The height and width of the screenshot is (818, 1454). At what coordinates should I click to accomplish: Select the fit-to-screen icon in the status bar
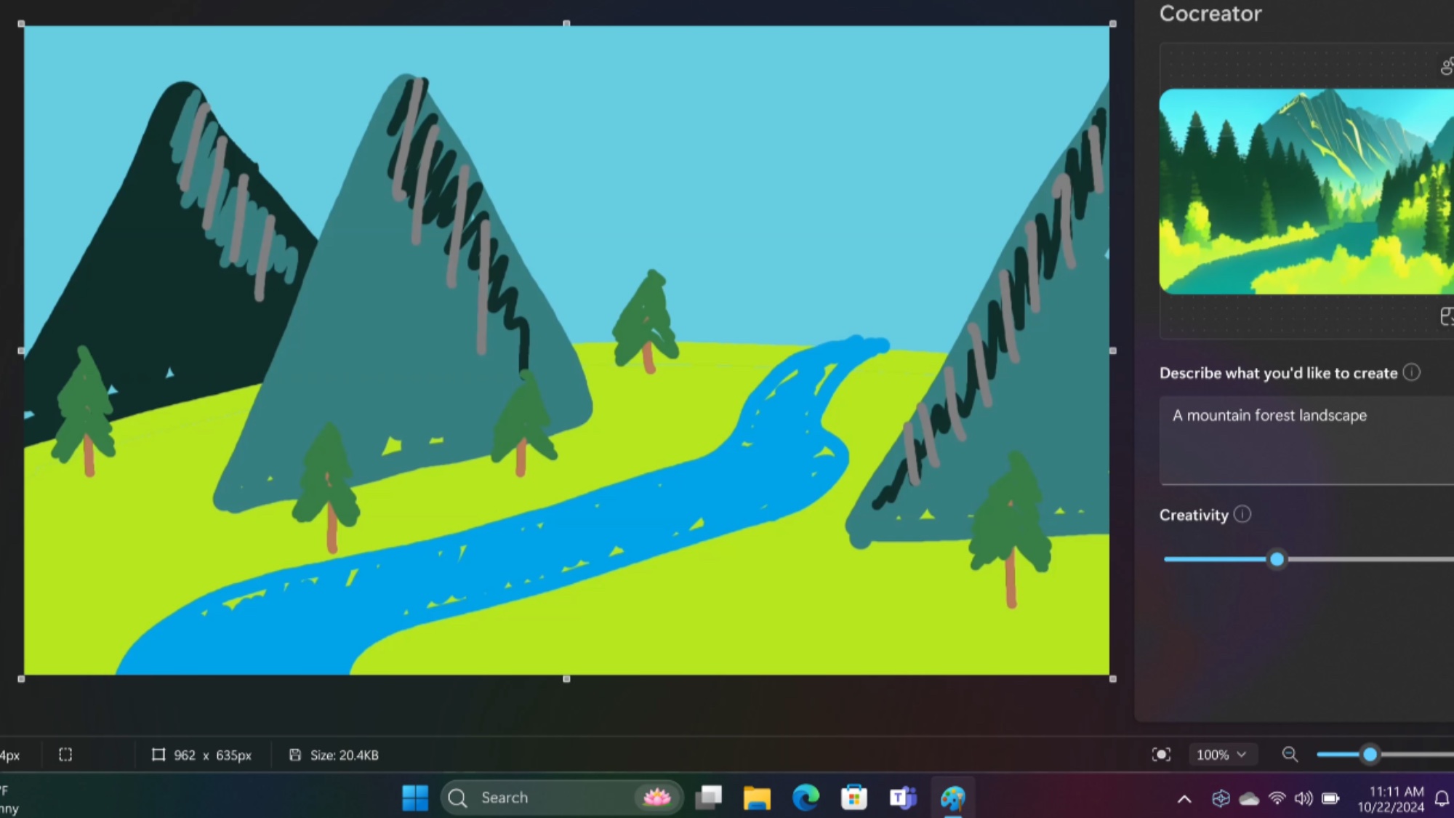65,755
